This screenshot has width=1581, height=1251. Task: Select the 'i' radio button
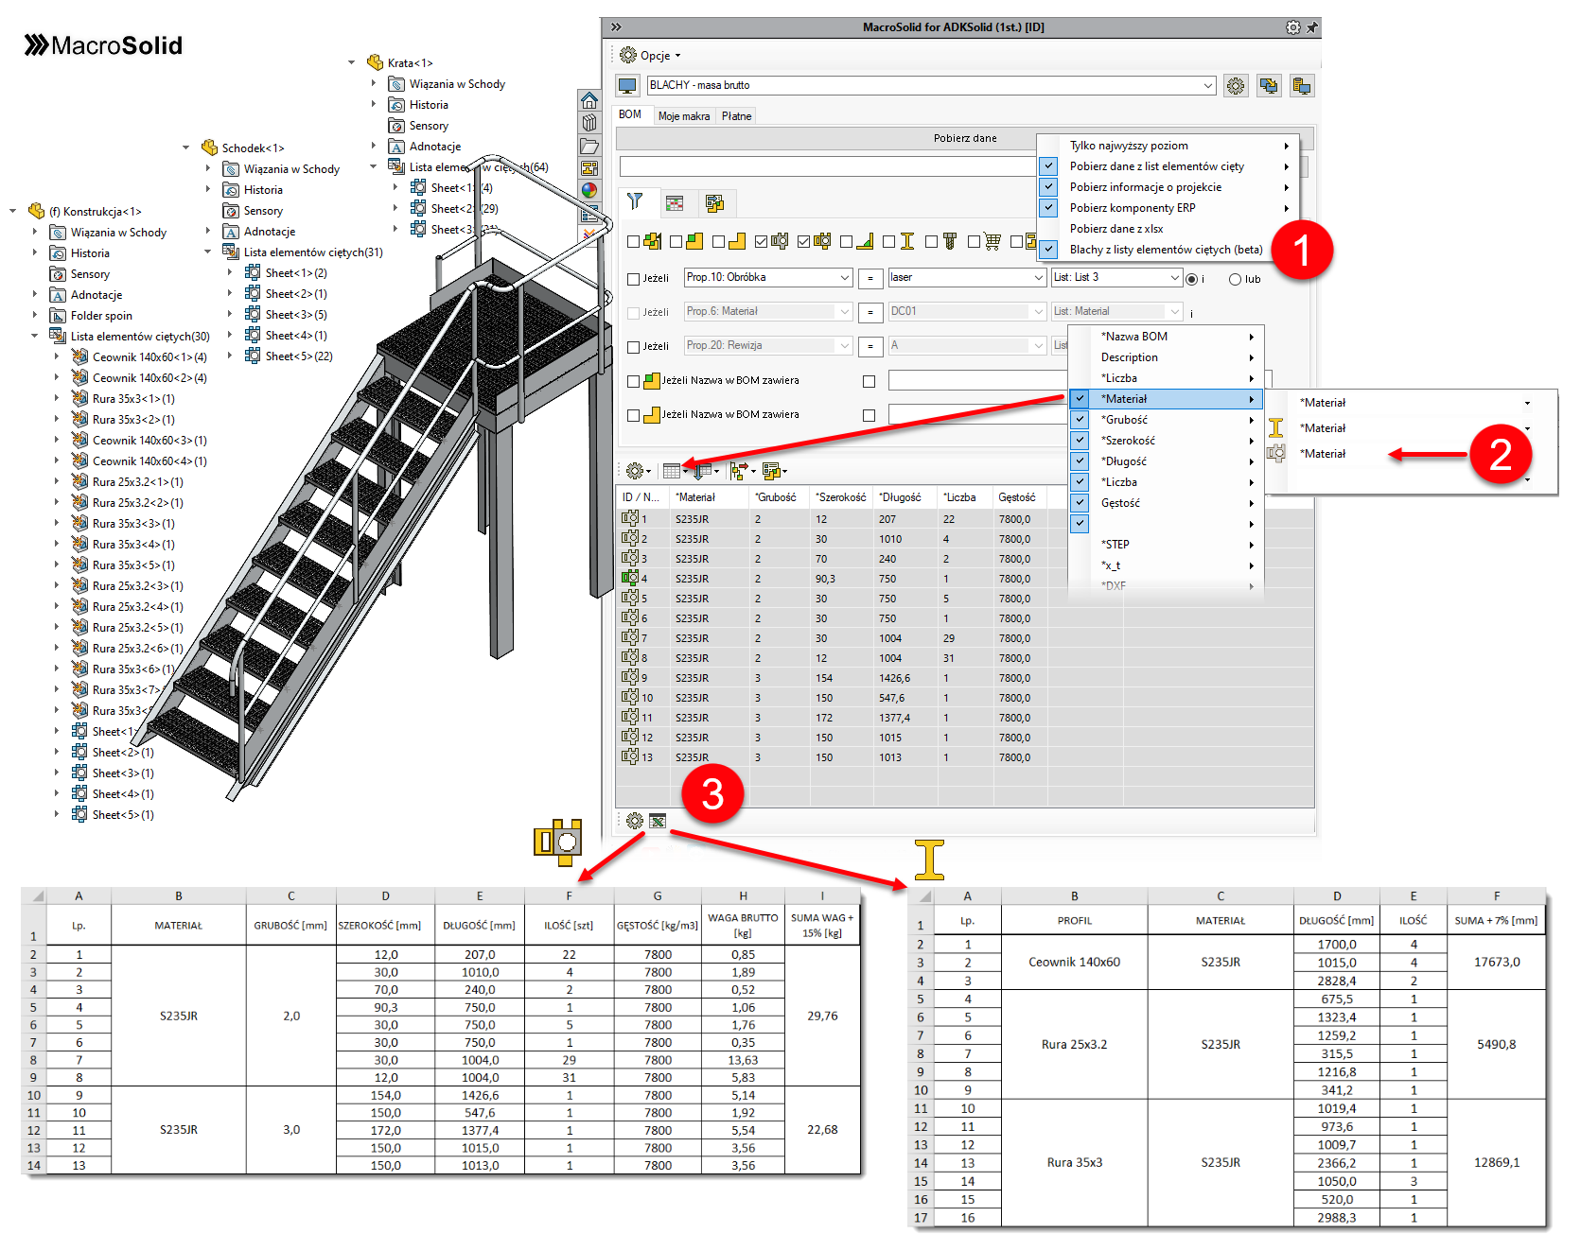point(1192,279)
